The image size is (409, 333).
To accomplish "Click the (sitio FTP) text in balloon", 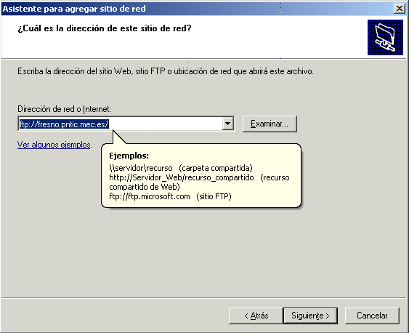I will [x=214, y=196].
